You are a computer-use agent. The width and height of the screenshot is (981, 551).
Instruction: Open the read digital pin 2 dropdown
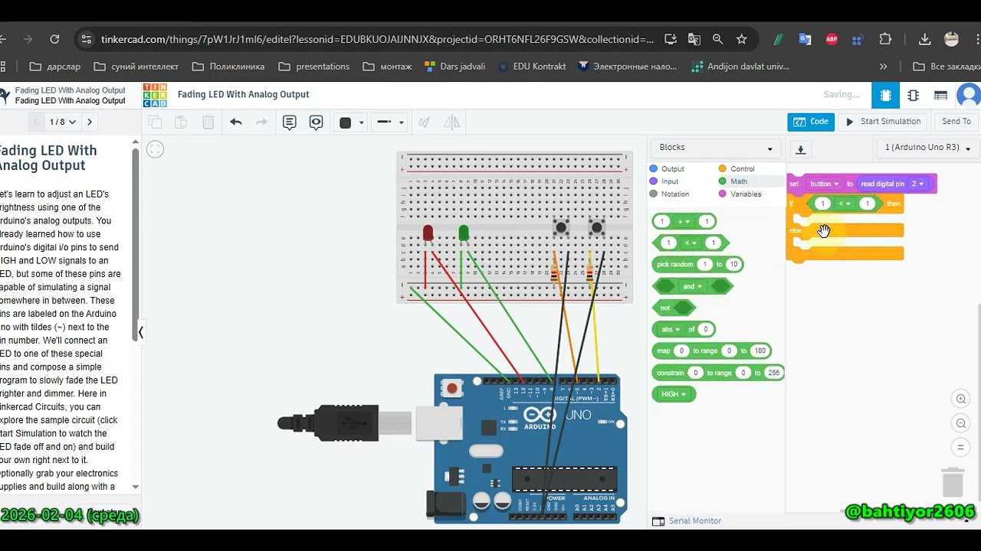(918, 184)
